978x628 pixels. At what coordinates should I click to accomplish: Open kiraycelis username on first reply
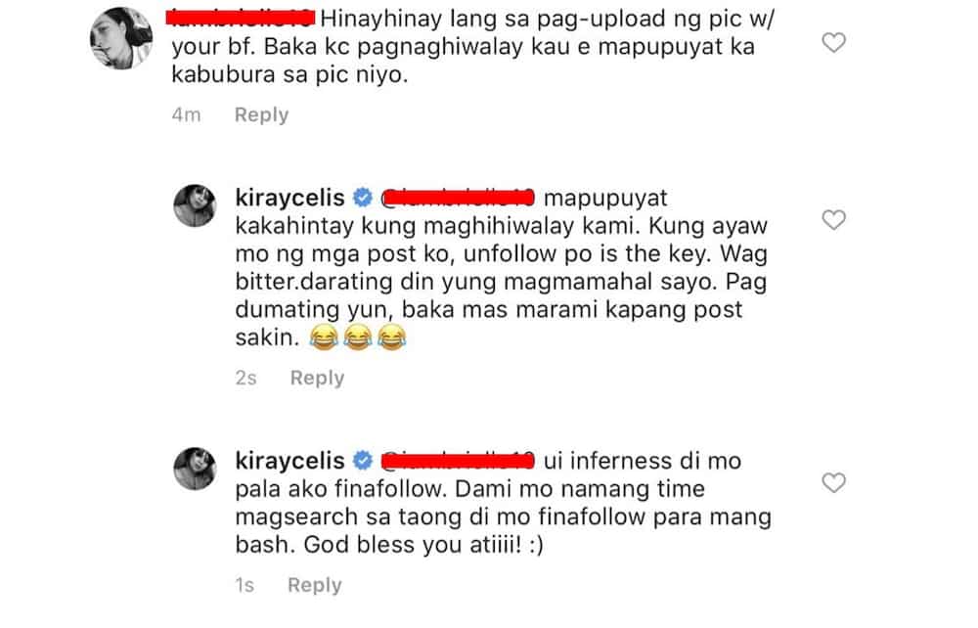pos(290,198)
